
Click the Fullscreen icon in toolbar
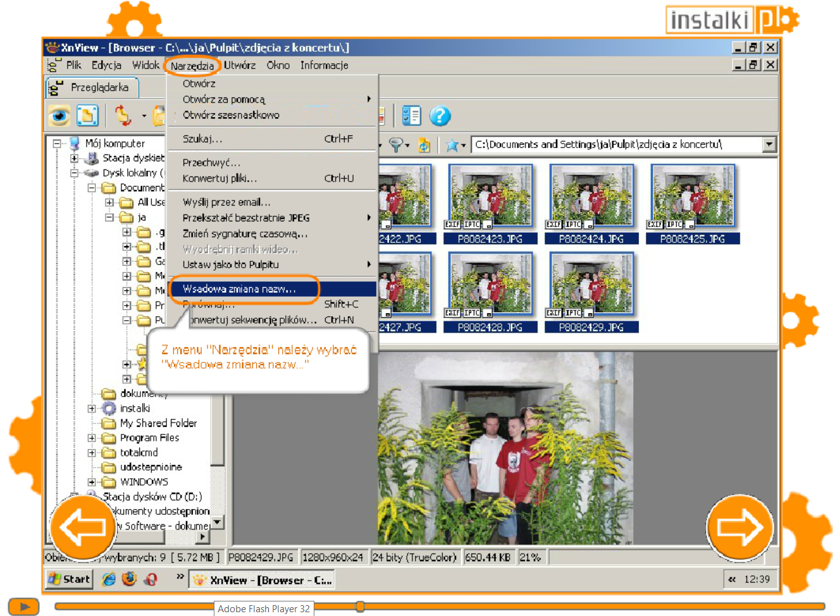click(x=88, y=116)
